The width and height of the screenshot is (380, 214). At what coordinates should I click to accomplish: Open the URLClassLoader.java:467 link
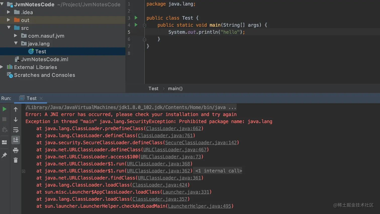[175, 150]
